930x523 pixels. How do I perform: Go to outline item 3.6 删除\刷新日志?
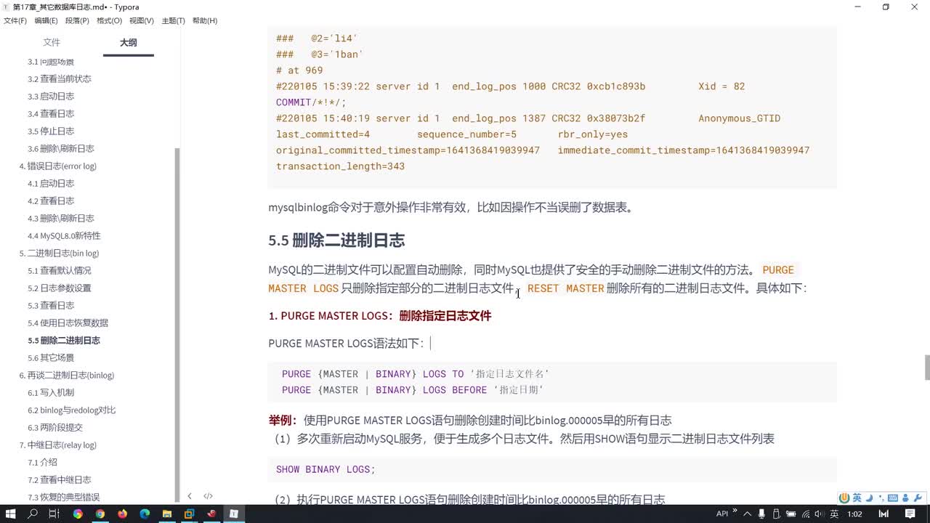coord(61,148)
